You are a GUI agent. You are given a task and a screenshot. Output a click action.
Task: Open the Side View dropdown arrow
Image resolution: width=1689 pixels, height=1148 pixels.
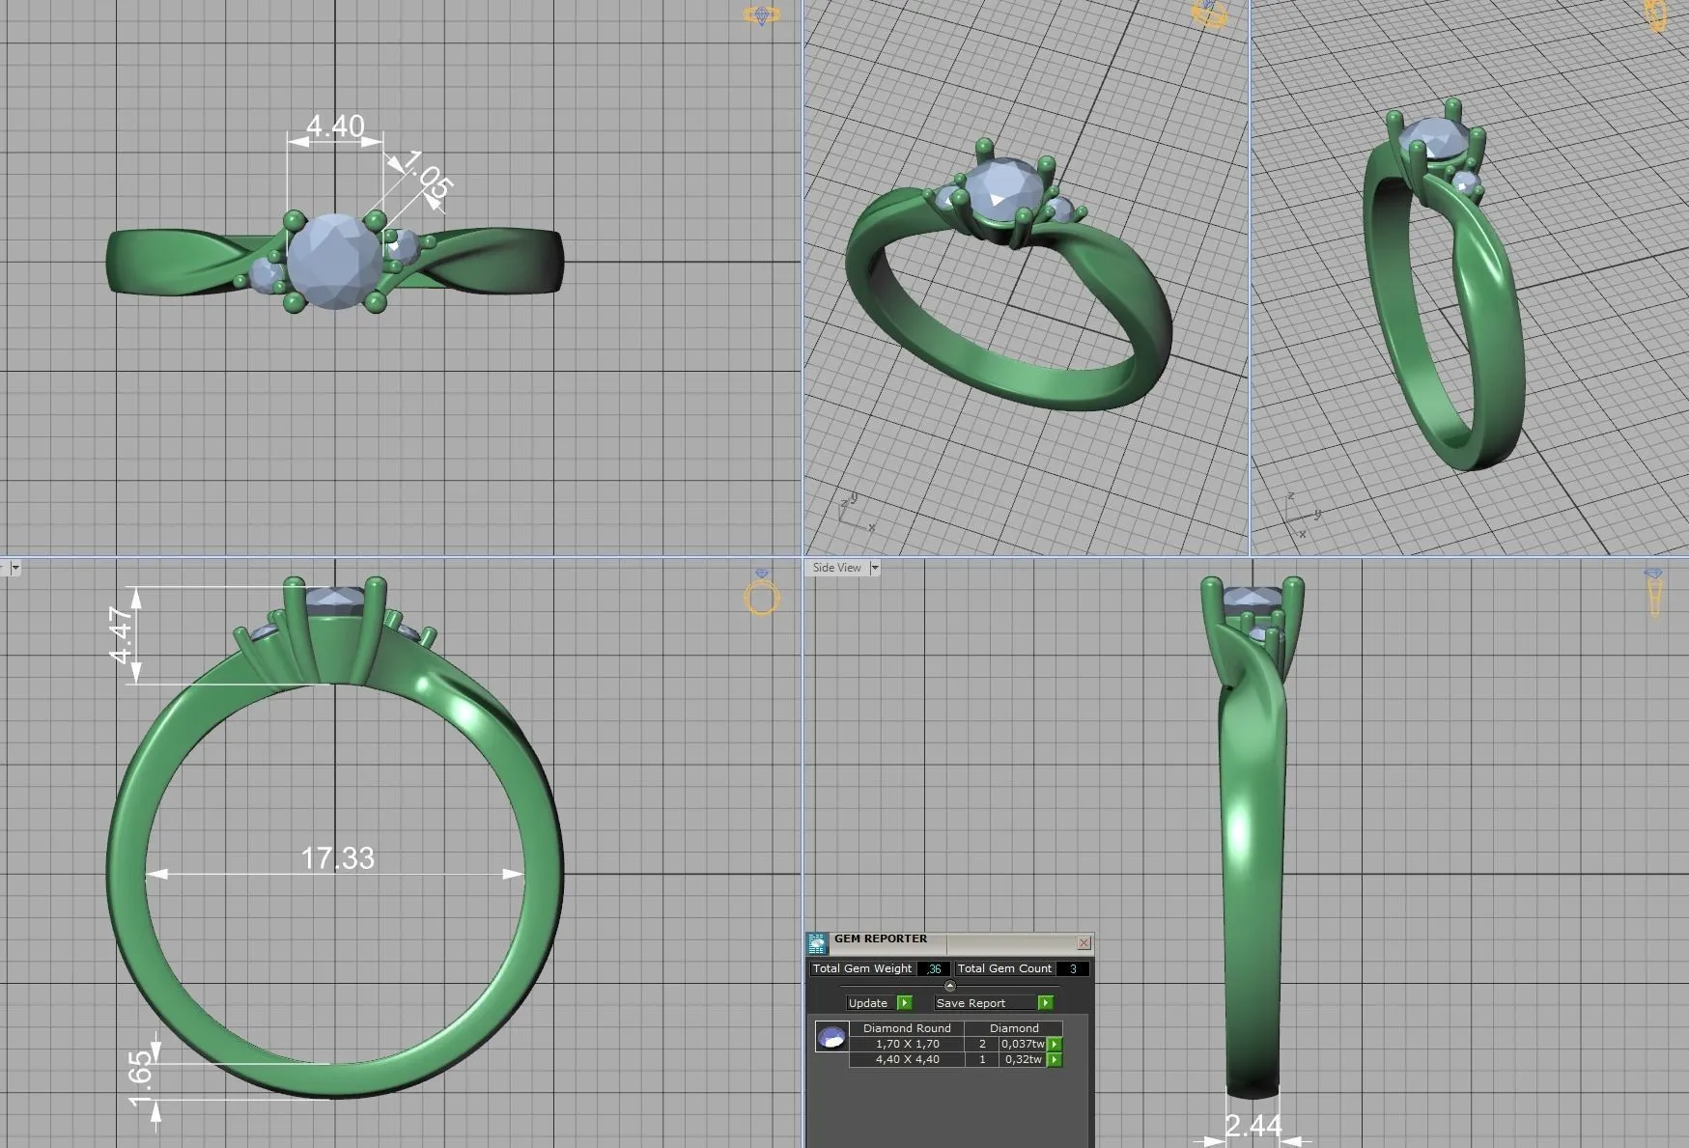click(x=875, y=568)
